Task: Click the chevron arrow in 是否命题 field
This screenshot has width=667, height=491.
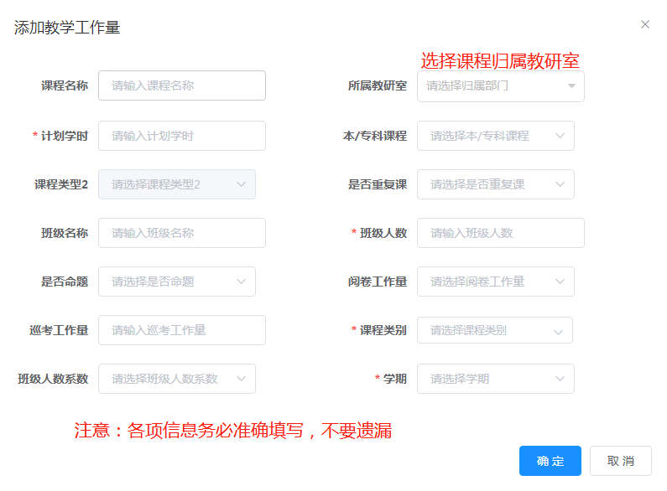Action: tap(241, 282)
